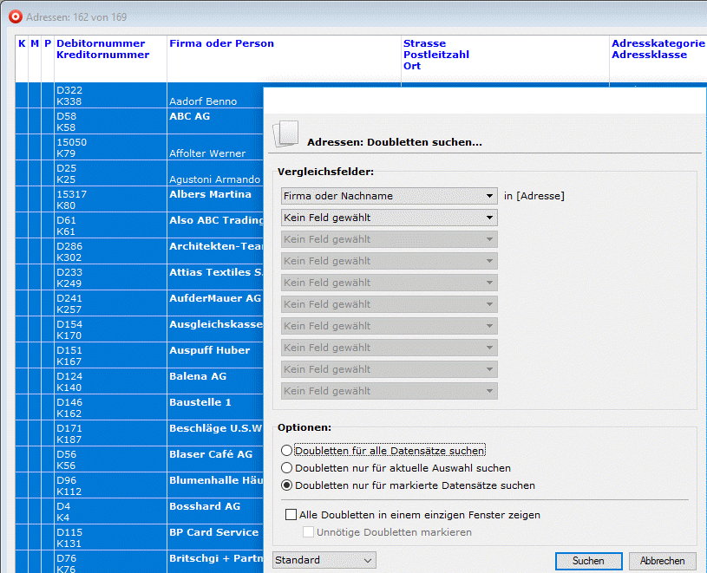Select Doubletten nur für aktuelle Auswahl suchen
Screen dimensions: 707x573
pyautogui.click(x=287, y=468)
